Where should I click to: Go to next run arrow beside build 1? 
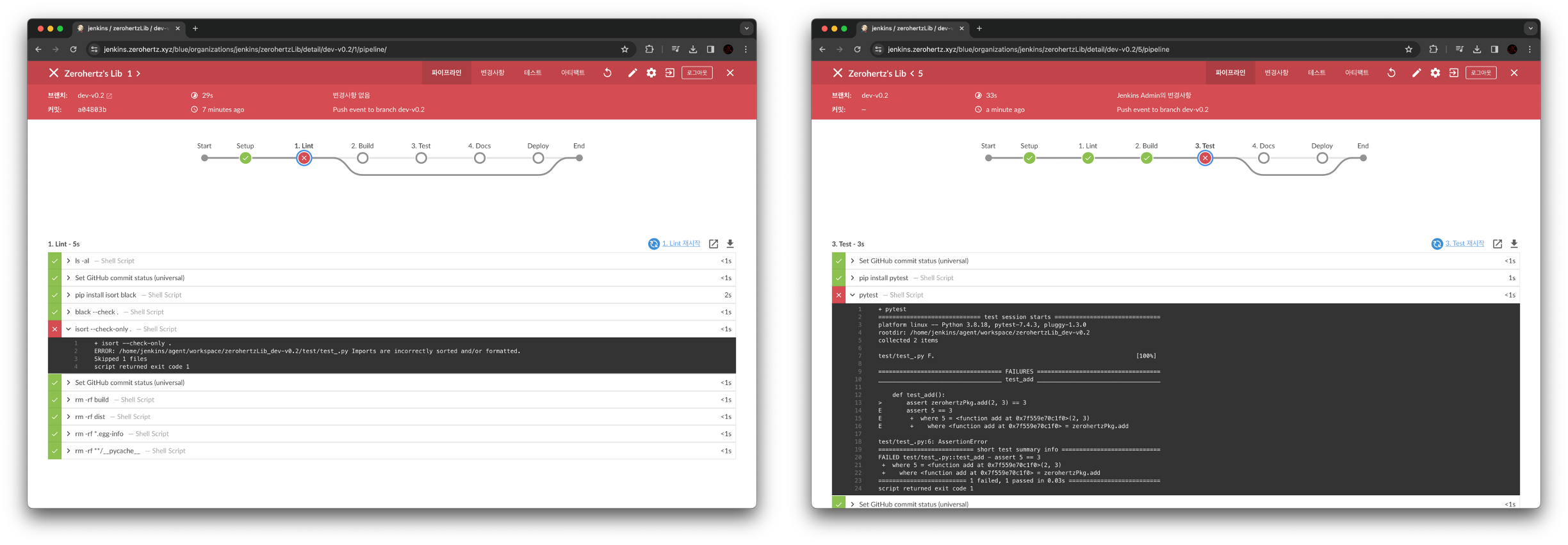coord(138,74)
